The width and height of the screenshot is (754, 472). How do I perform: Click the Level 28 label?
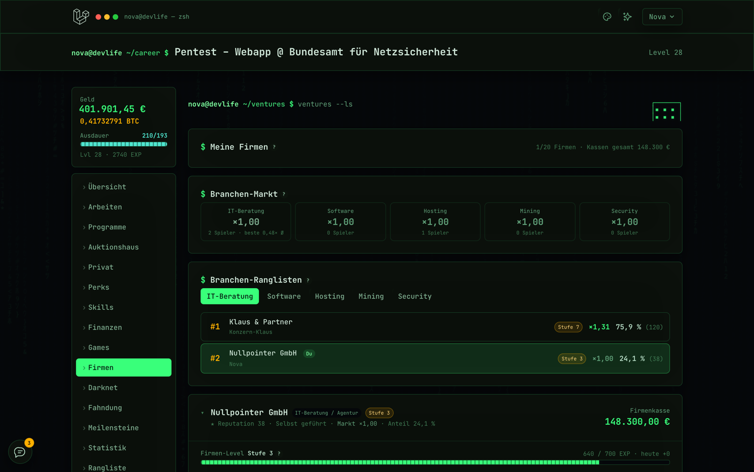(666, 52)
